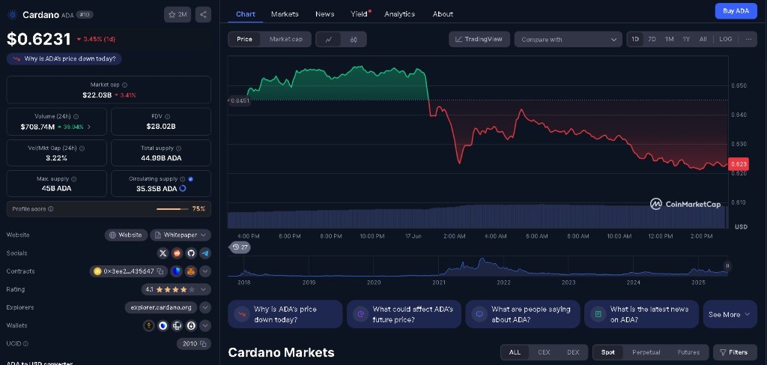Select Price chart mode
Image resolution: width=767 pixels, height=365 pixels.
[245, 39]
